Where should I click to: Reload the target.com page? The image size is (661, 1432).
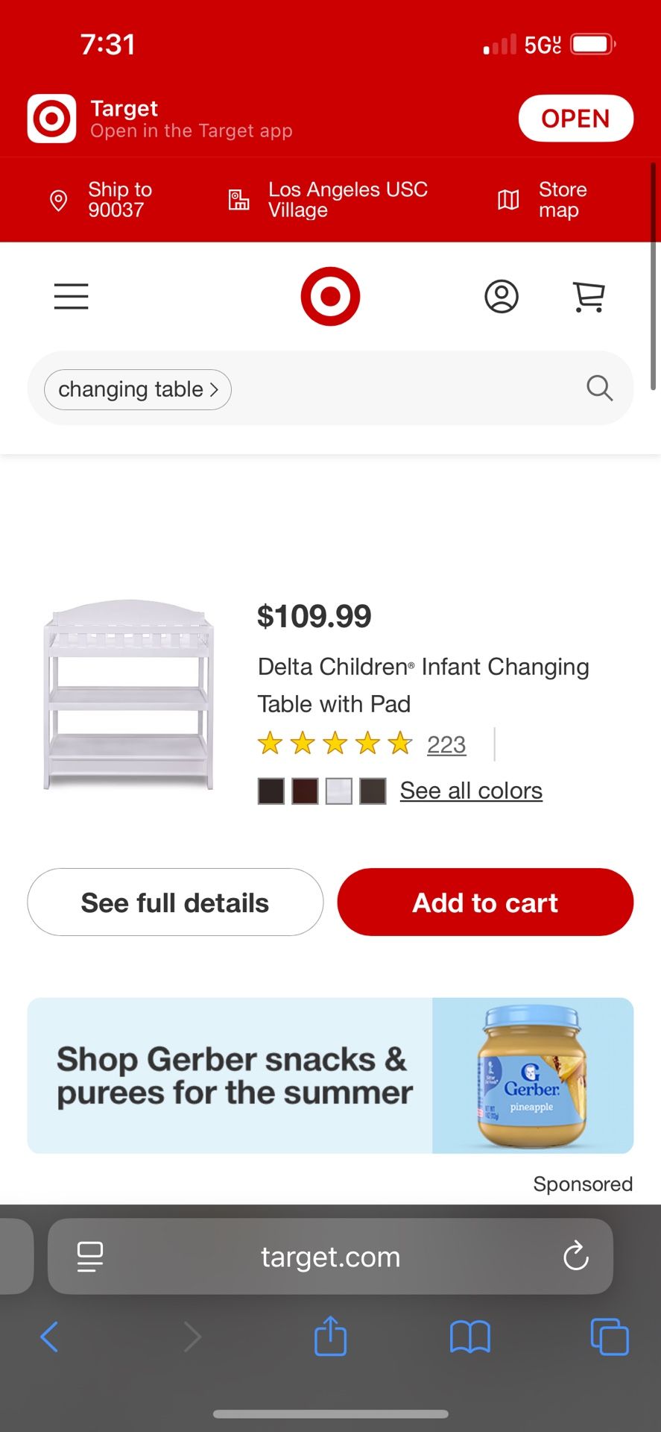click(x=575, y=1257)
